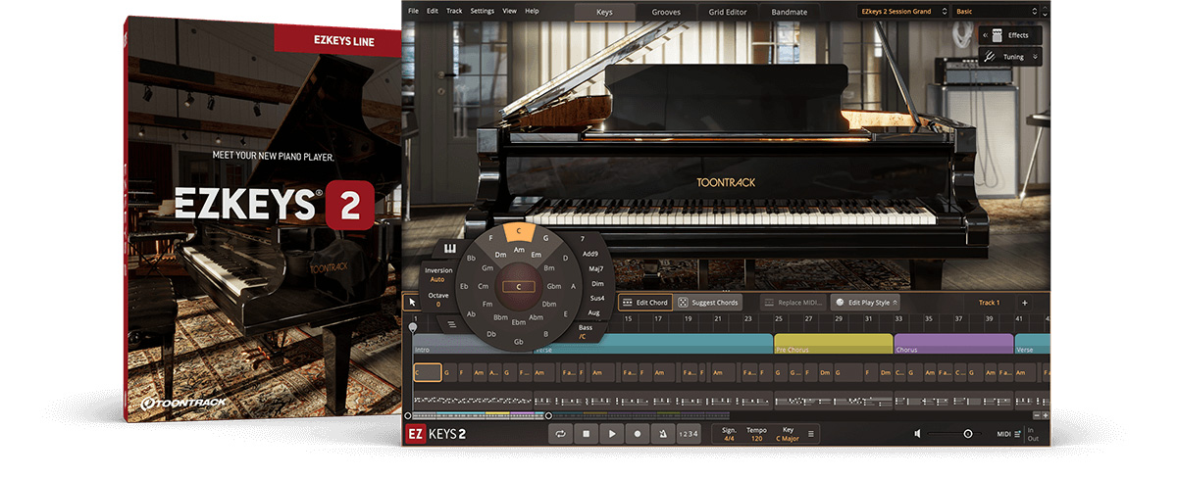
Task: Select the Add9 chord extension
Action: pos(589,253)
